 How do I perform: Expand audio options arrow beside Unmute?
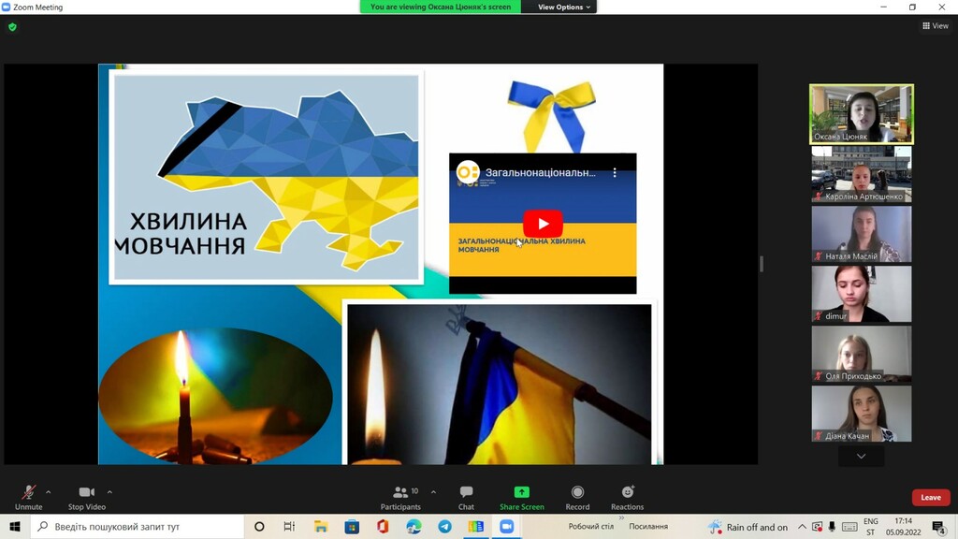[49, 492]
